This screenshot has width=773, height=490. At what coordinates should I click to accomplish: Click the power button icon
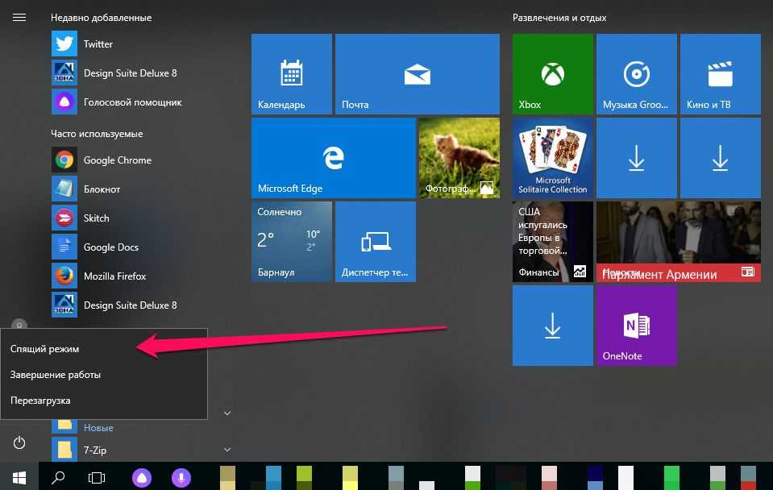(x=19, y=442)
